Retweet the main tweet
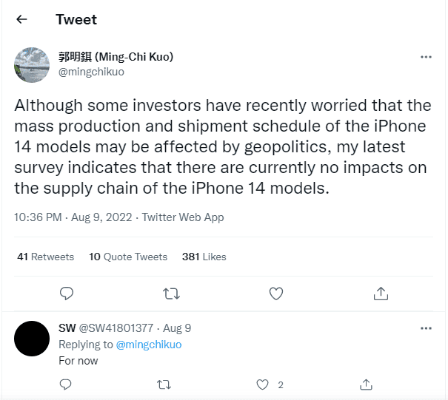Screen dimensions: 448x400 pyautogui.click(x=171, y=294)
